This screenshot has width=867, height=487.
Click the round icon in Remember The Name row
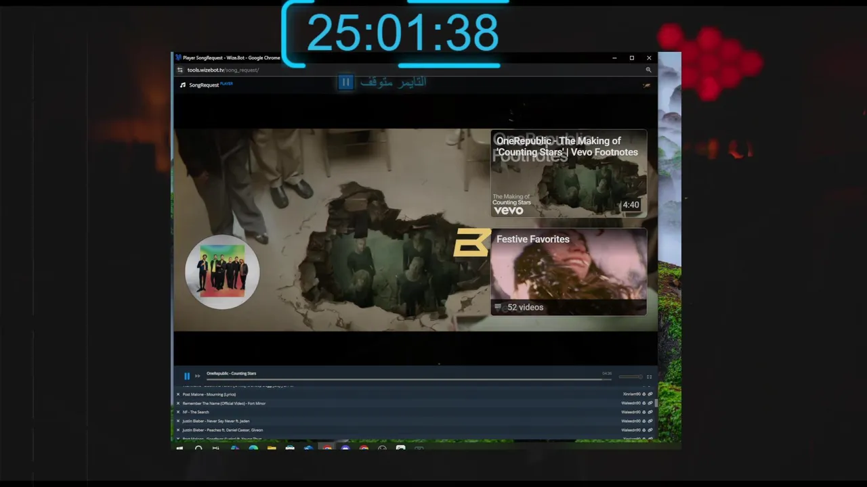click(x=644, y=403)
